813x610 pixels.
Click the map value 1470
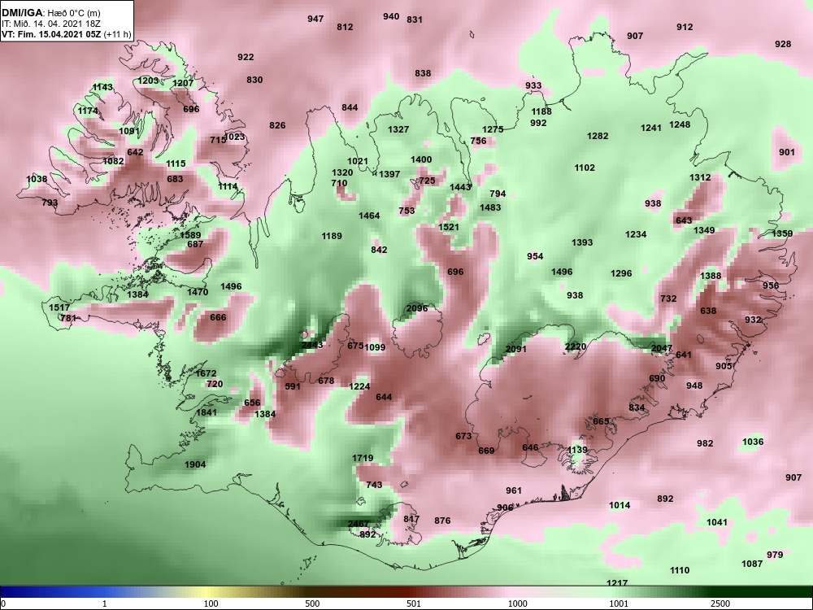click(x=198, y=293)
